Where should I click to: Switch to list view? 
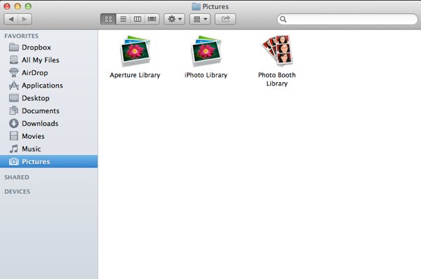(123, 19)
